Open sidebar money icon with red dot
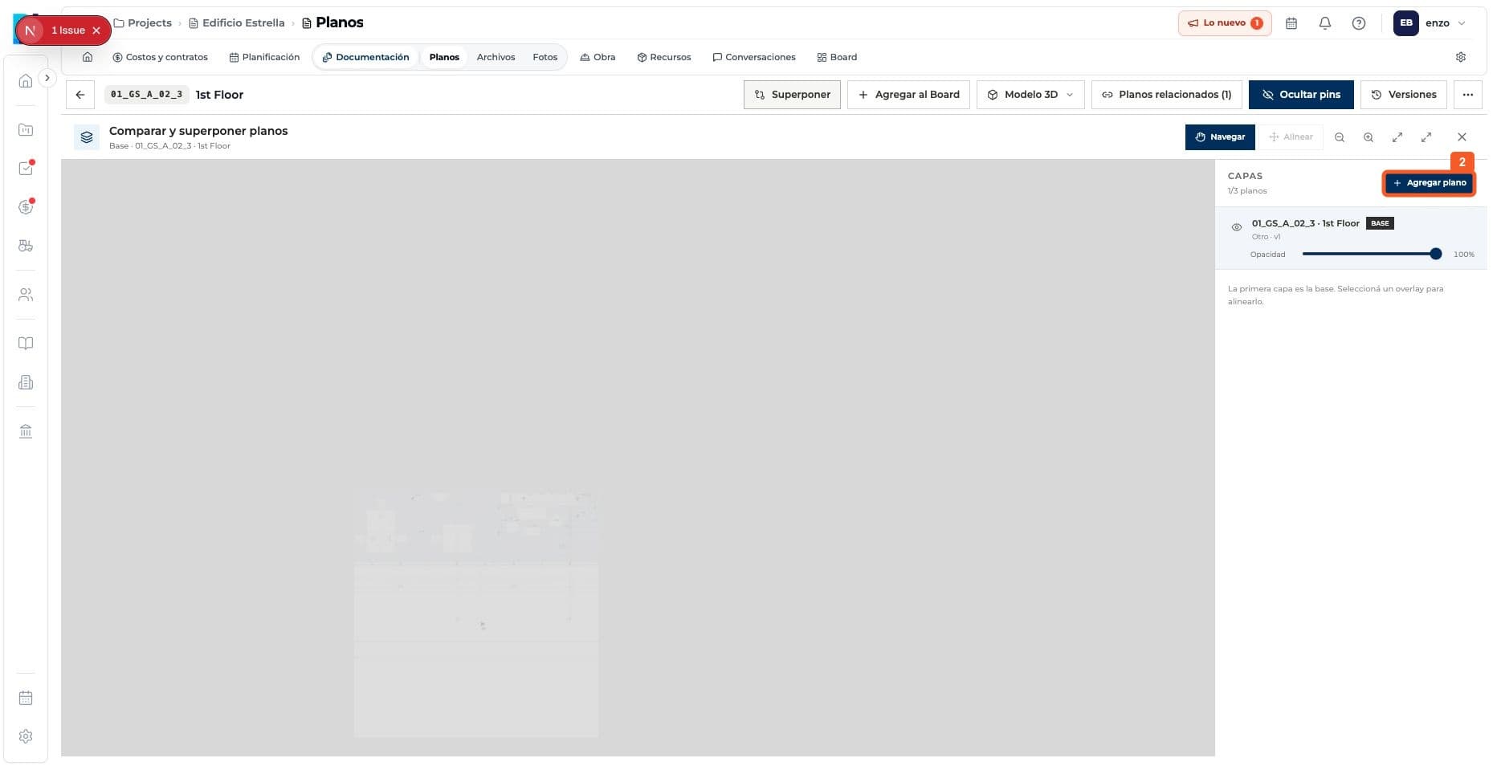 (26, 207)
